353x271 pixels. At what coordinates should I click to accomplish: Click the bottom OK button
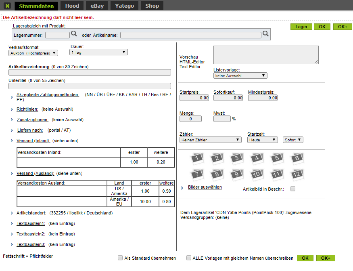pos(305,258)
